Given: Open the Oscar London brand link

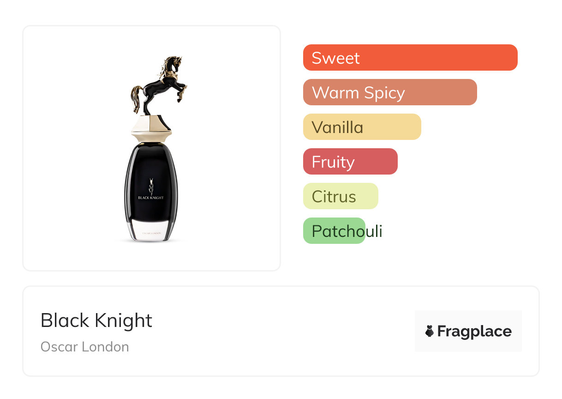Looking at the screenshot, I should [x=84, y=346].
